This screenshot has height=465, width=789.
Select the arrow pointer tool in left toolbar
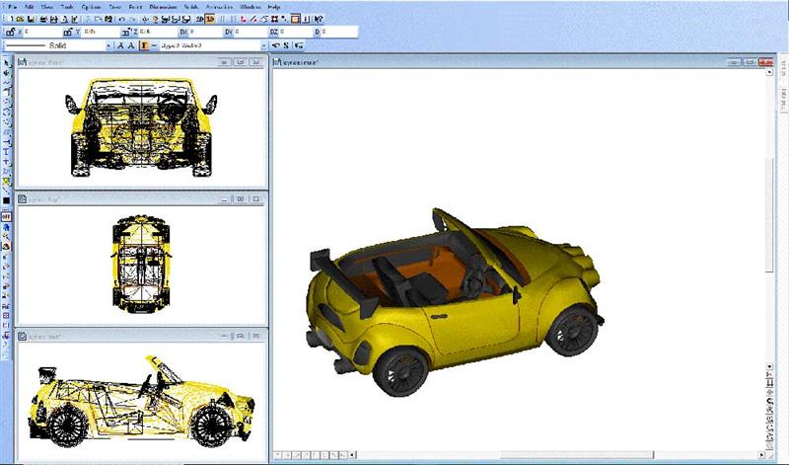tap(6, 62)
